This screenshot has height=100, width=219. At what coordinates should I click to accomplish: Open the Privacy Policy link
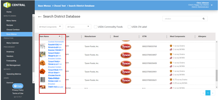point(18,90)
